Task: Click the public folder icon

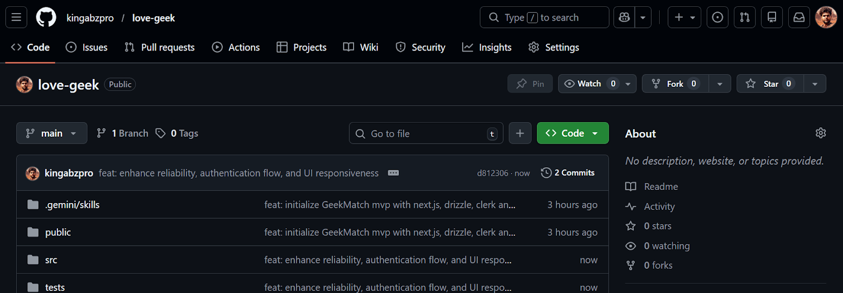Action: point(33,232)
